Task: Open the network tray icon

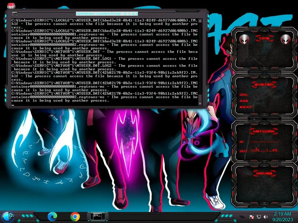Action: click(258, 217)
